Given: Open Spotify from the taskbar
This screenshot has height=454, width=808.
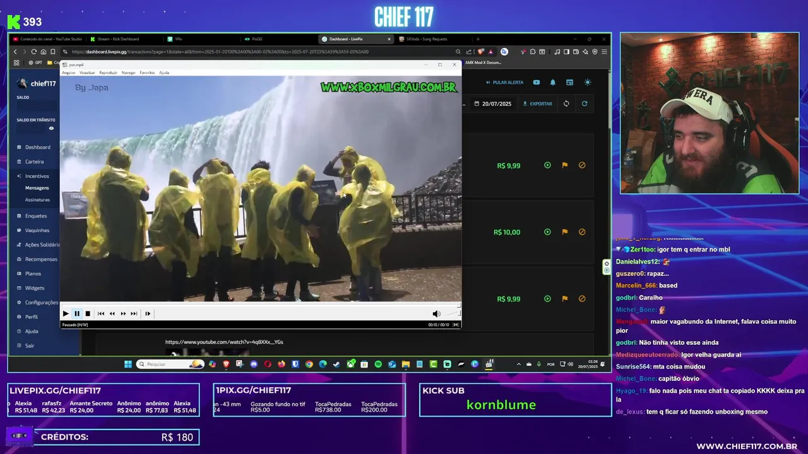Looking at the screenshot, I should click(378, 364).
